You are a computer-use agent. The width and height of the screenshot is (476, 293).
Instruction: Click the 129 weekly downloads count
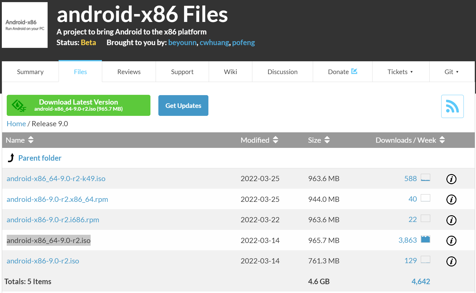[410, 261]
